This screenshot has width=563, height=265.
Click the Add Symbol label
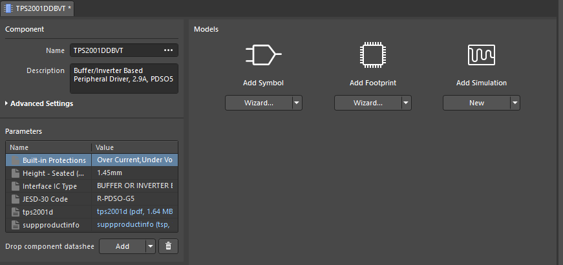coord(263,83)
